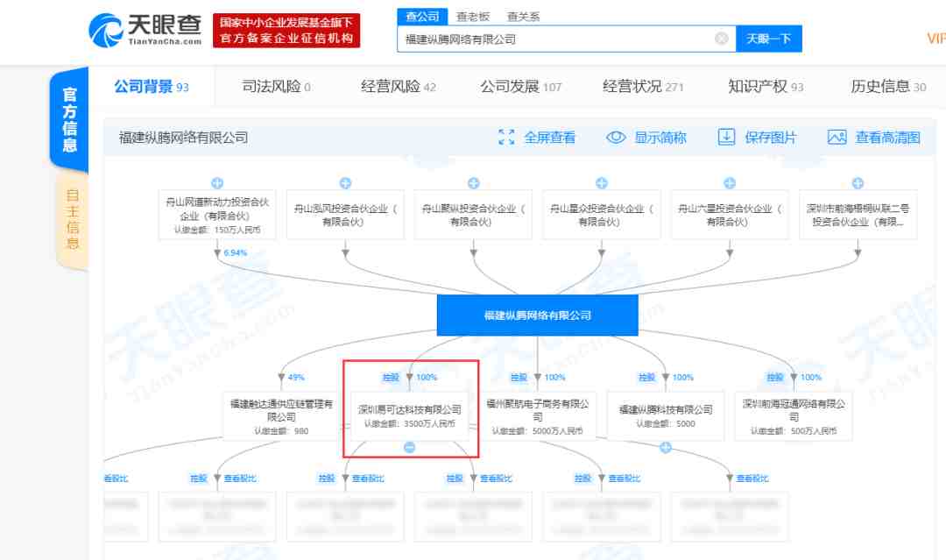Open 司法风险 tab
The image size is (946, 560).
276,86
